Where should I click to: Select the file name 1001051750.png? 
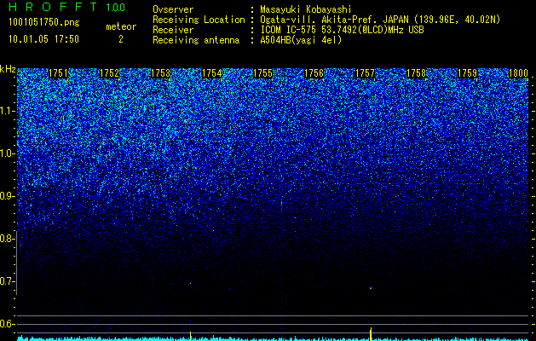(44, 23)
